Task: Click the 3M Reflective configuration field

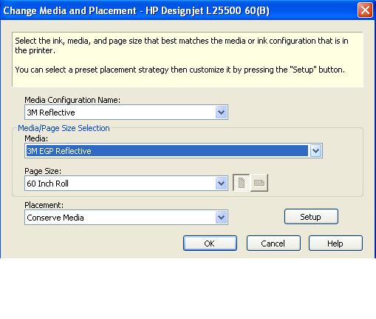Action: (126, 113)
